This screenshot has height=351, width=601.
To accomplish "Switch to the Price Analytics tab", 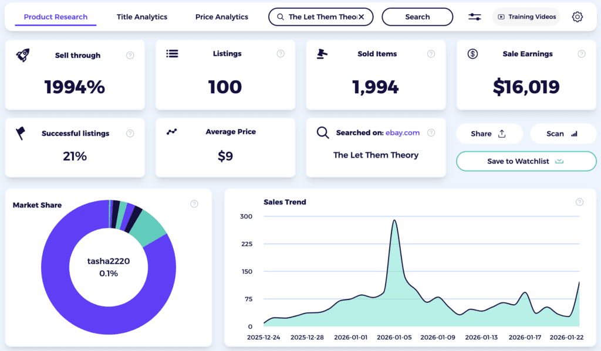I will [221, 17].
